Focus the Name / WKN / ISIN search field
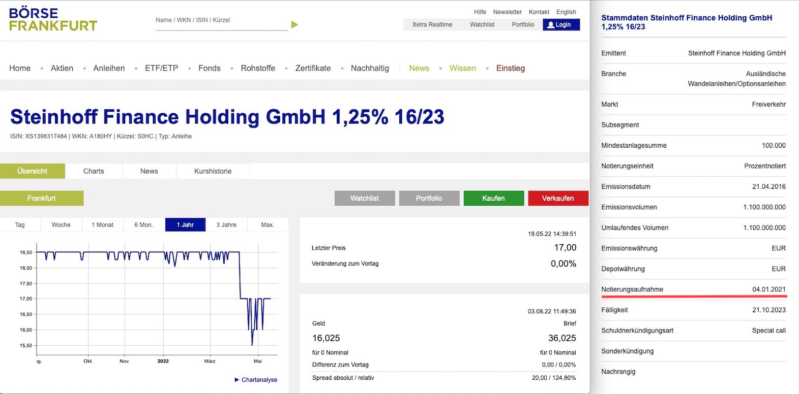Screen dimensions: 799x394 click(222, 20)
